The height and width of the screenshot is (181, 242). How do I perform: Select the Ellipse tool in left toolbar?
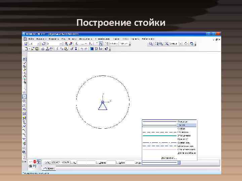[x=24, y=110]
